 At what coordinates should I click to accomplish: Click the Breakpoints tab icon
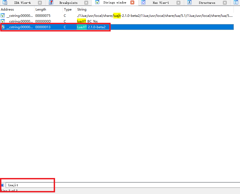tap(51, 3)
